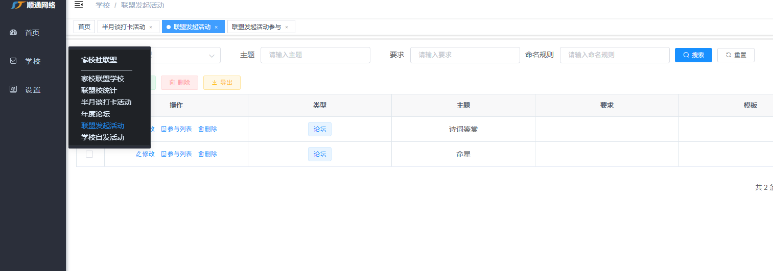Screen dimensions: 773x271
Task: Close the 半月谈打卡活动 tab with its x
Action: (x=151, y=27)
